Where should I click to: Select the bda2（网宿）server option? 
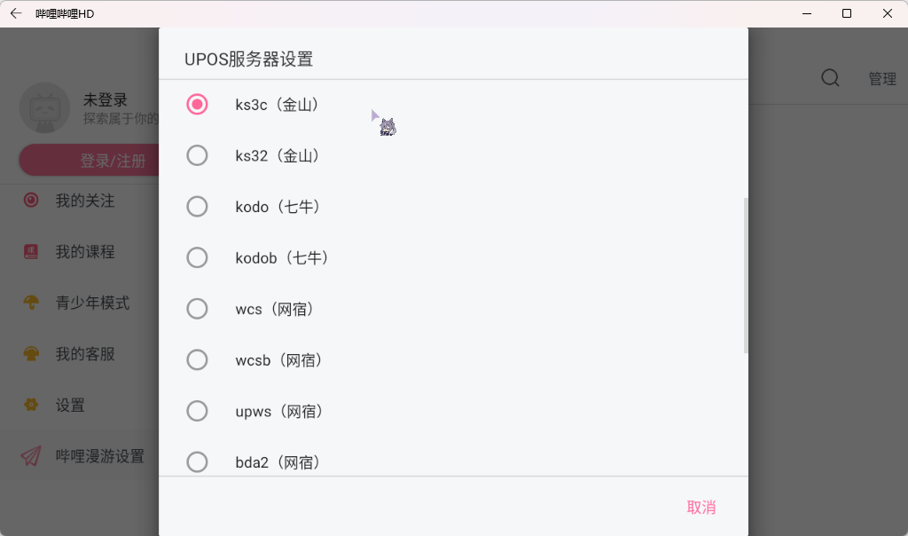(197, 461)
